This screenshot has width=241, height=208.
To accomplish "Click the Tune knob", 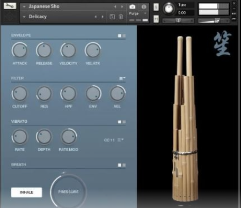I will pos(169,9).
